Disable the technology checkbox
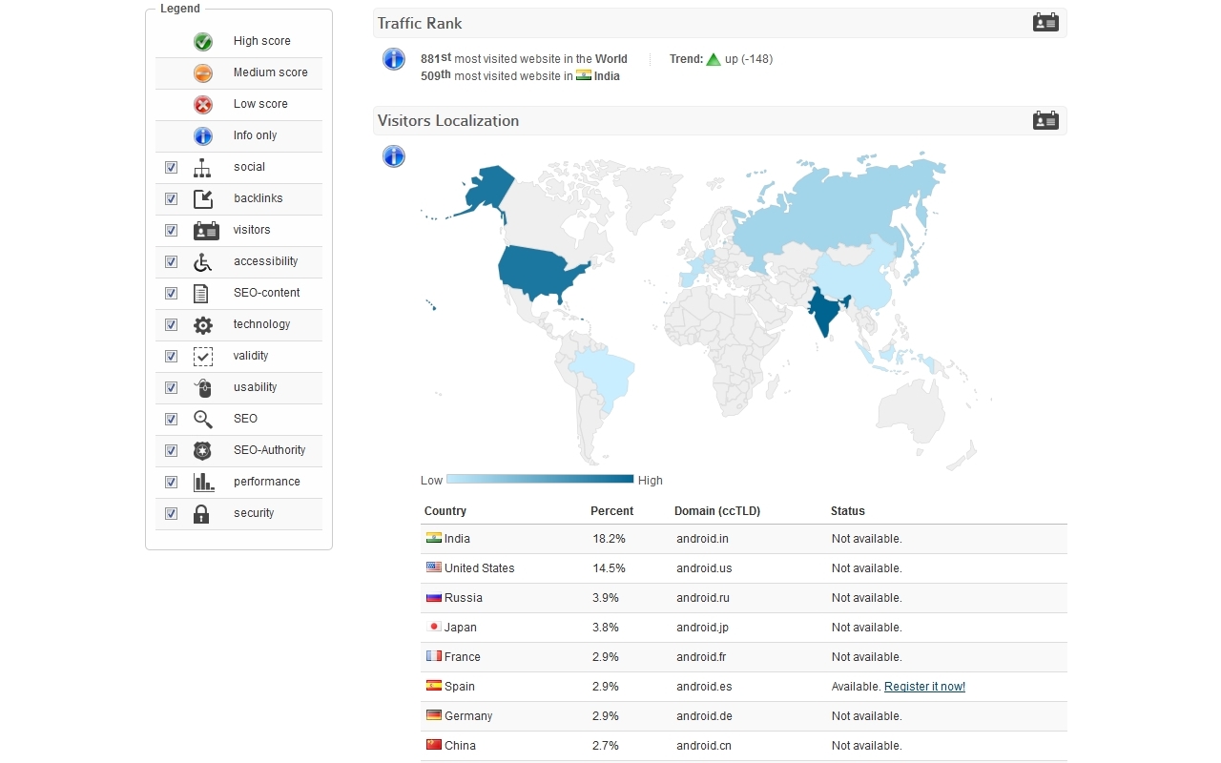 pyautogui.click(x=171, y=324)
